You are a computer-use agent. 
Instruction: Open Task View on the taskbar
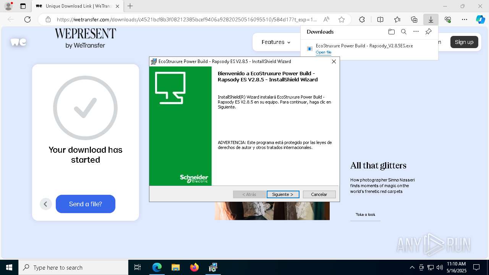138,267
